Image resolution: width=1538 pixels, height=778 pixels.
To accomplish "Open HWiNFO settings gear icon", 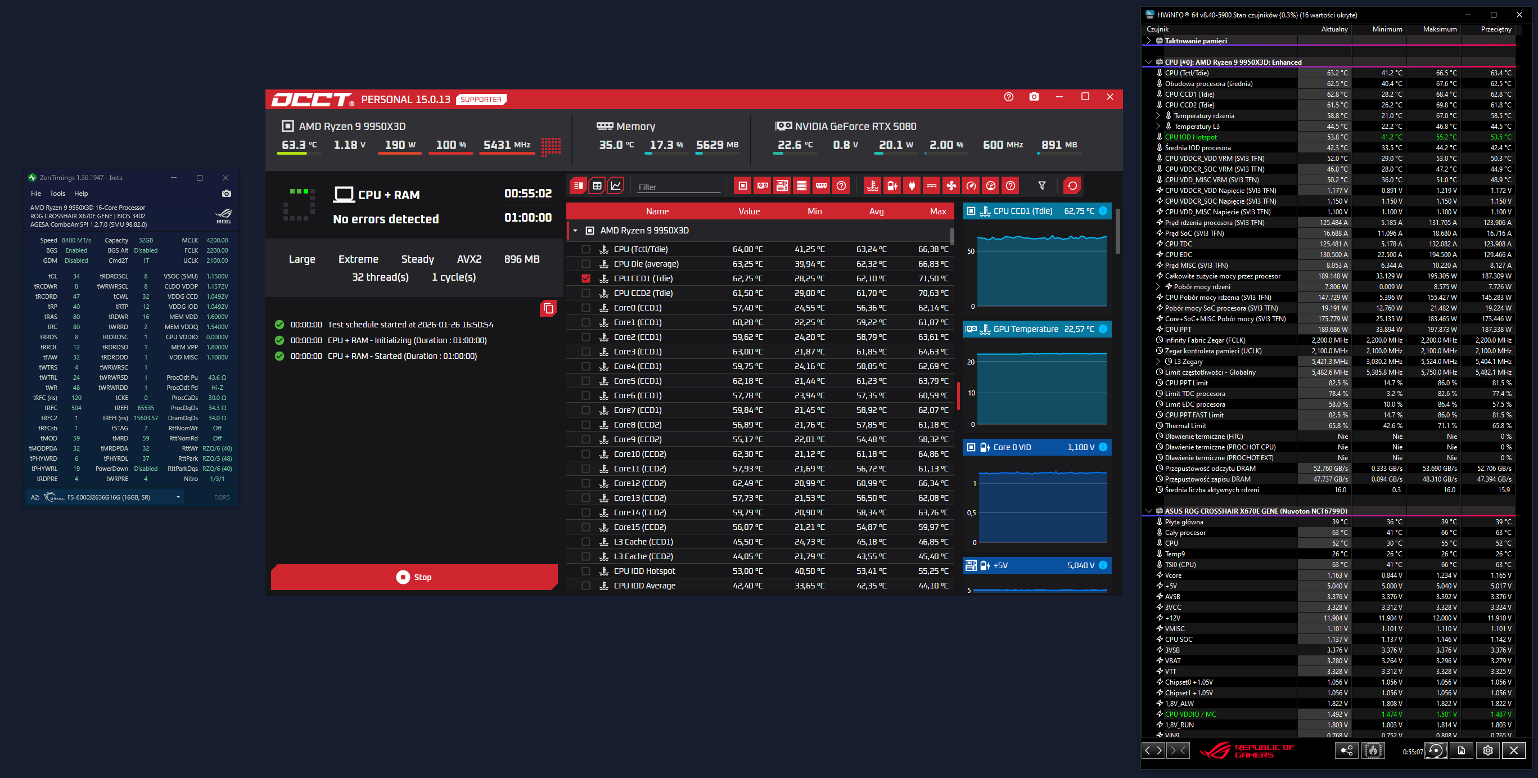I will coord(1487,750).
